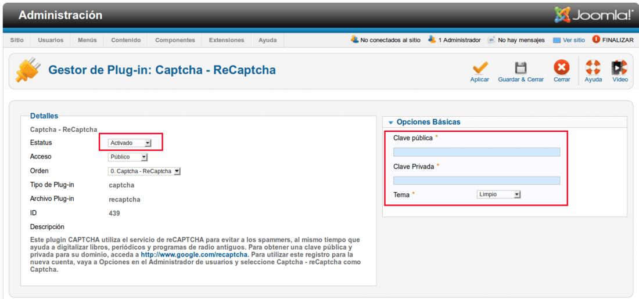Click the Guardar & Cerrar floppy disk icon
Screen dimensions: 639x299
(520, 67)
